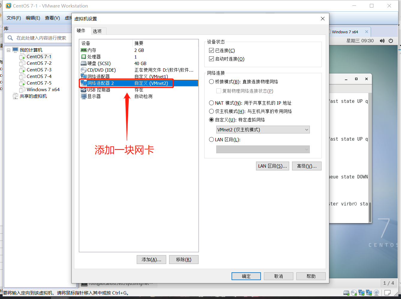Viewport: 401px width, 299px height.
Task: Select NAT 模式(N) radio button
Action: point(211,103)
